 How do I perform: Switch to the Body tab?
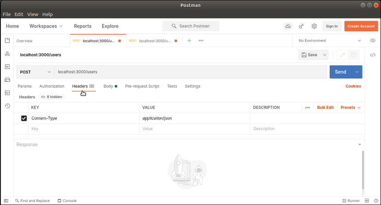110,86
